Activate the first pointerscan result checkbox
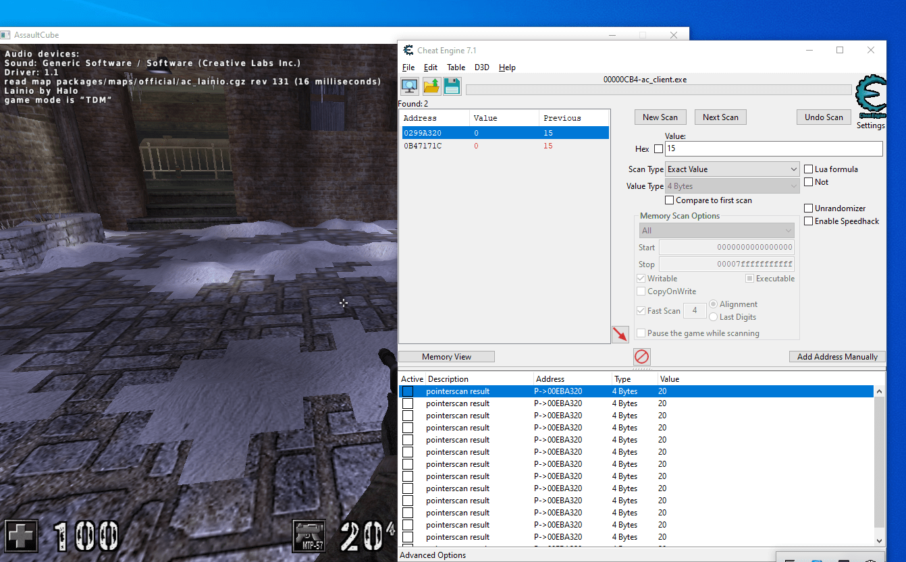 [x=408, y=391]
